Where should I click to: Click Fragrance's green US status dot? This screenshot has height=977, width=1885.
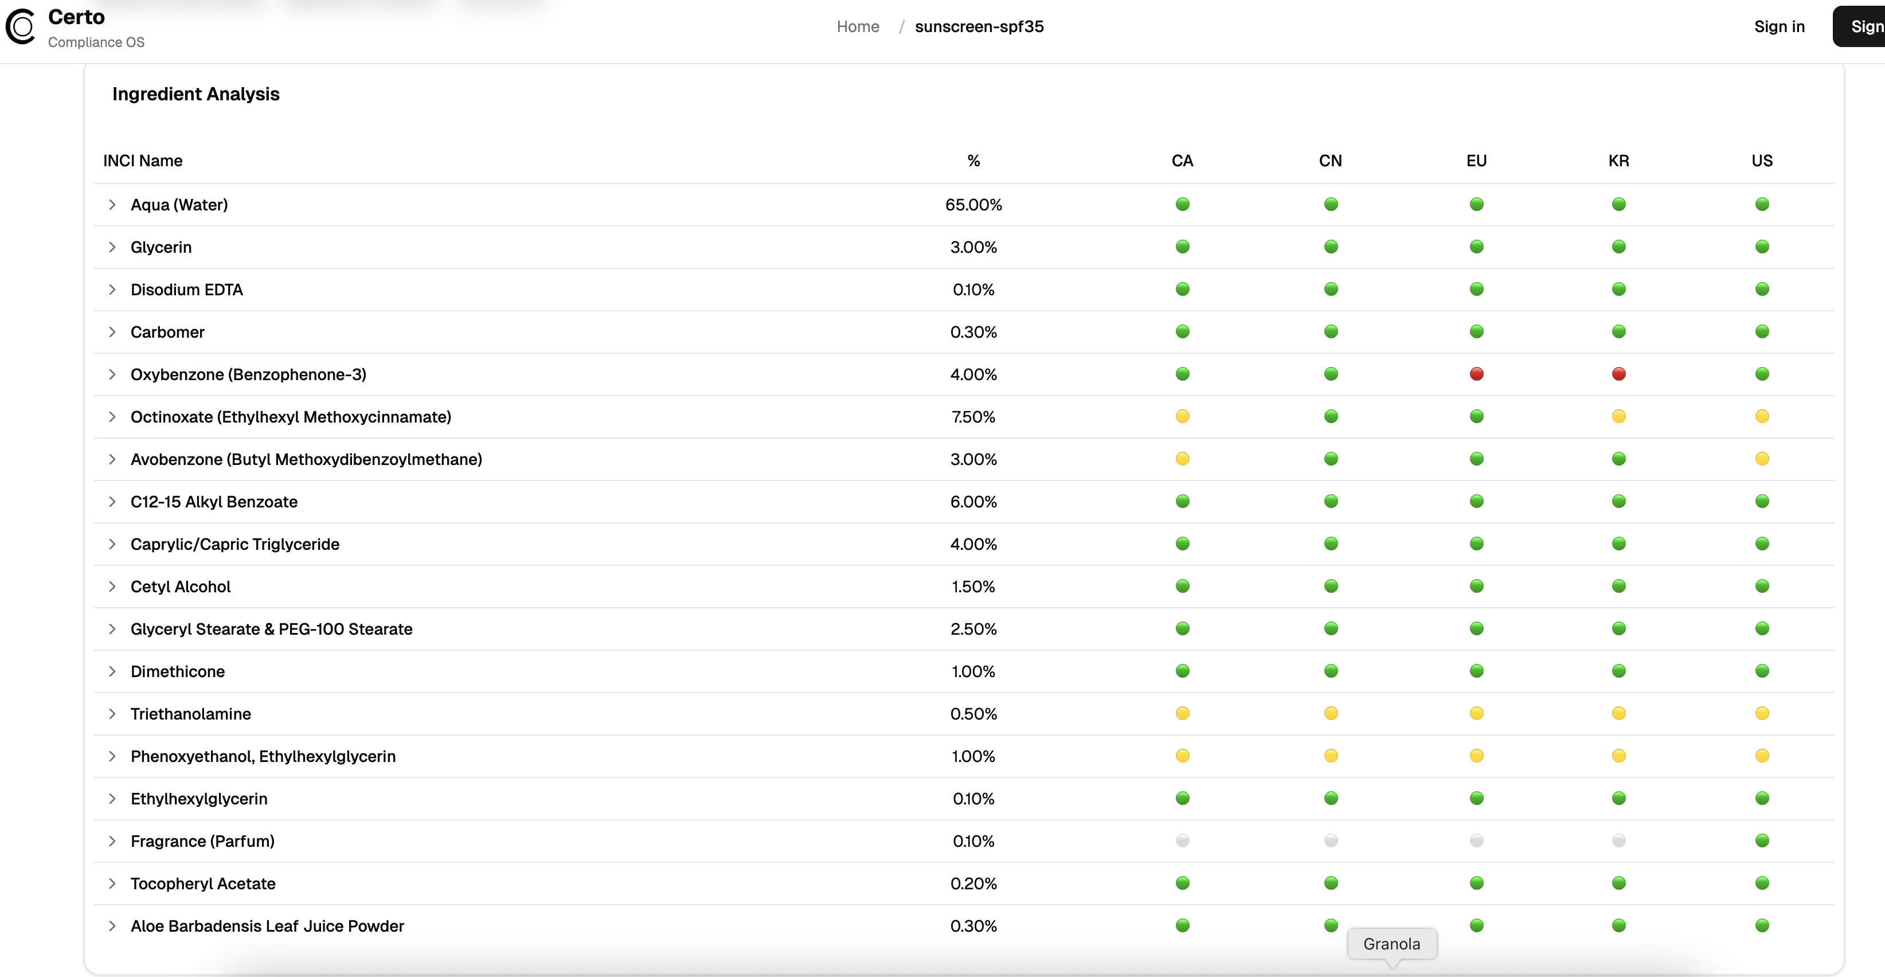[x=1762, y=841]
